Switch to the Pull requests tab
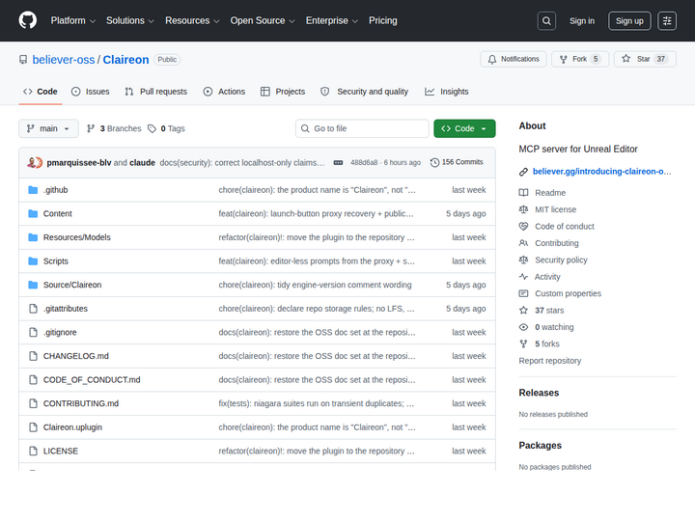Image resolution: width=695 pixels, height=521 pixels. pyautogui.click(x=156, y=92)
